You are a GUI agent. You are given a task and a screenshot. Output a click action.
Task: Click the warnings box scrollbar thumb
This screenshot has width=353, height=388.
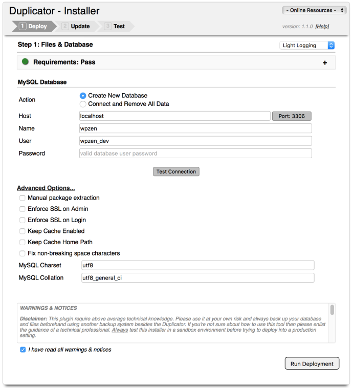(332, 310)
